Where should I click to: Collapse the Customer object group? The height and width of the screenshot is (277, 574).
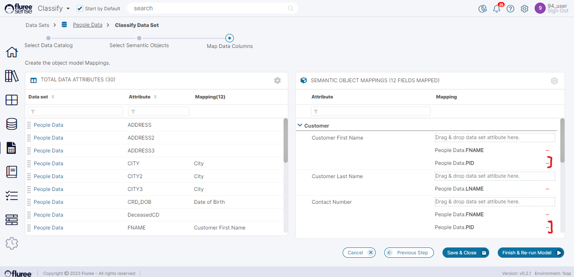(300, 125)
